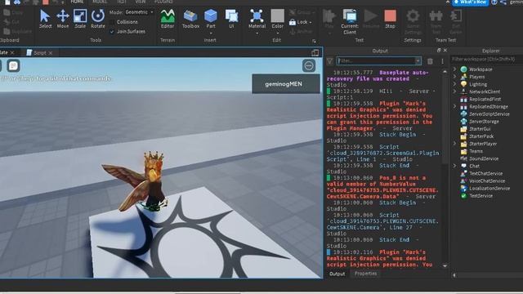This screenshot has width=523, height=294.
Task: Open the Material dropdown arrow
Action: [257, 33]
